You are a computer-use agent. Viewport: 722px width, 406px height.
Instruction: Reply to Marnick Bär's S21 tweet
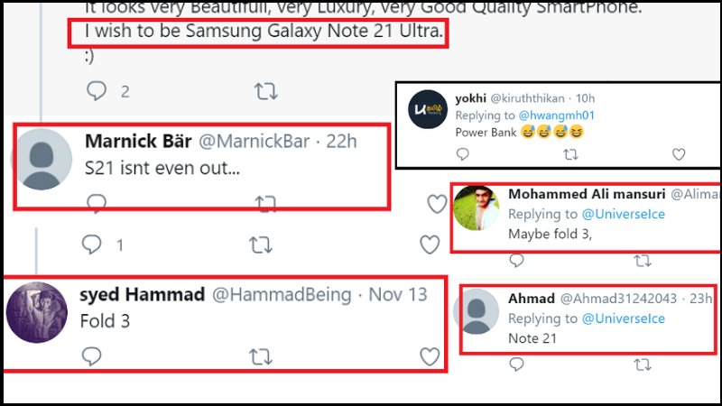tap(96, 203)
